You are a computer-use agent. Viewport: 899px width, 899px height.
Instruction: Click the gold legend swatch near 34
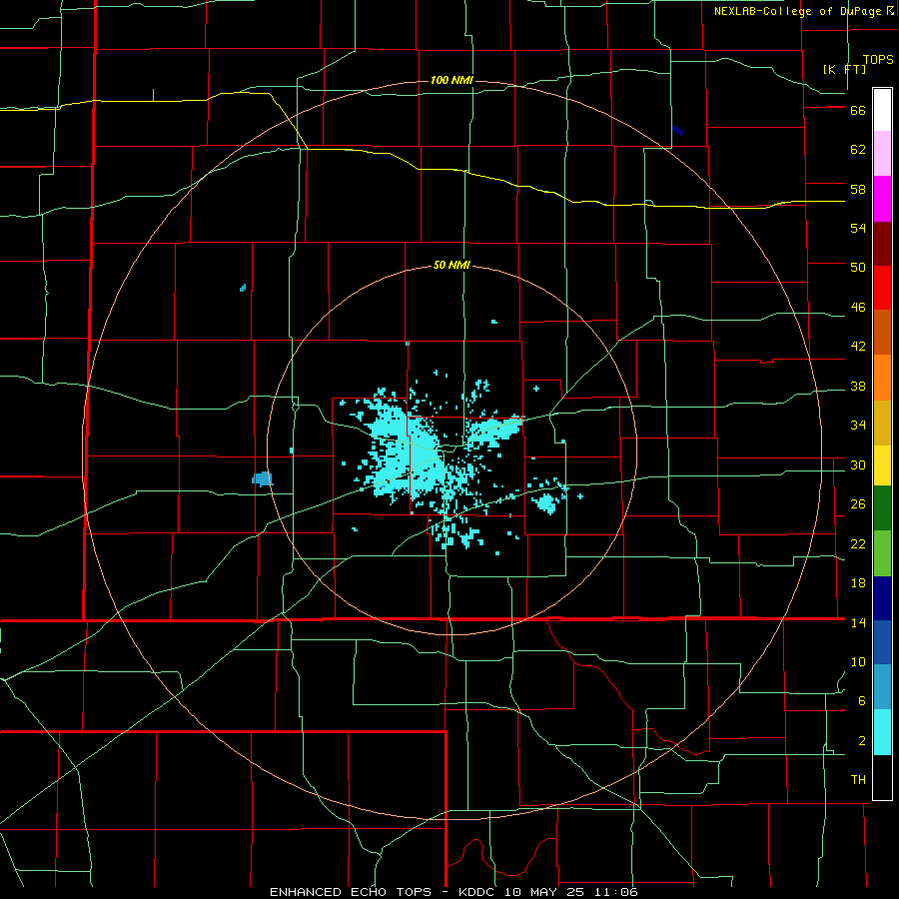(882, 423)
